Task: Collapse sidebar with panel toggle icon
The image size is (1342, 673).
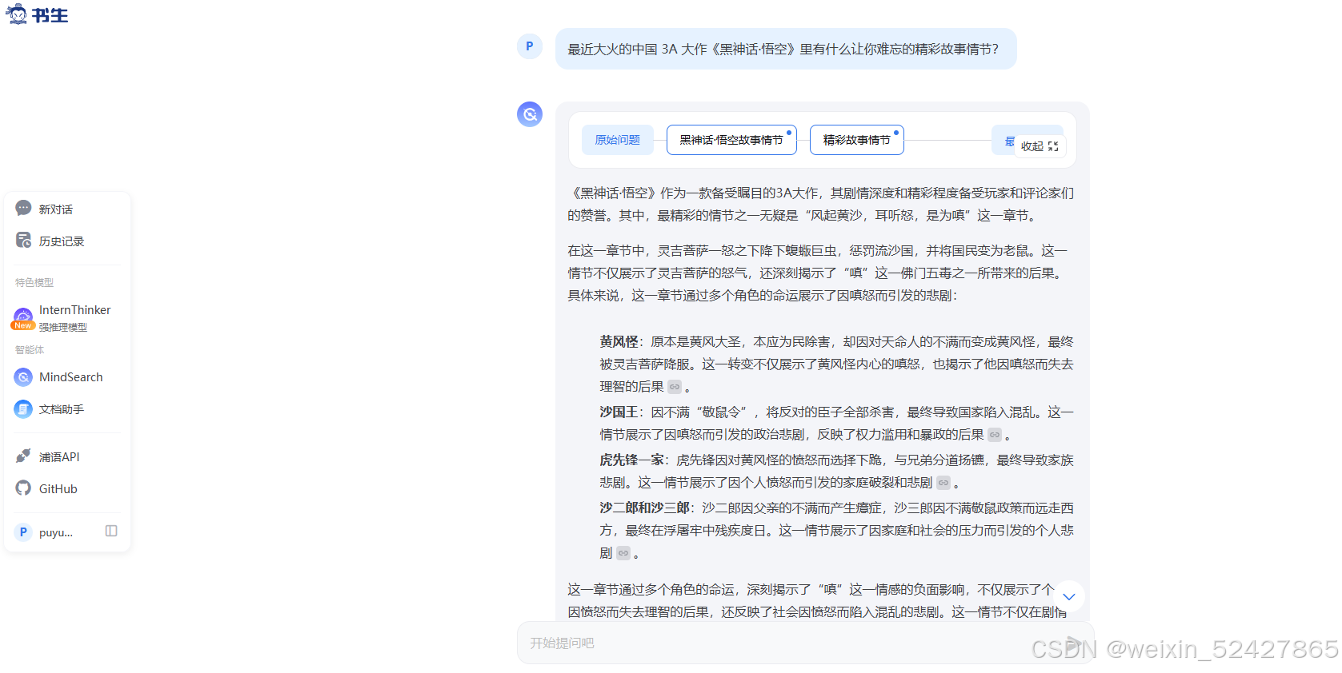Action: (111, 531)
